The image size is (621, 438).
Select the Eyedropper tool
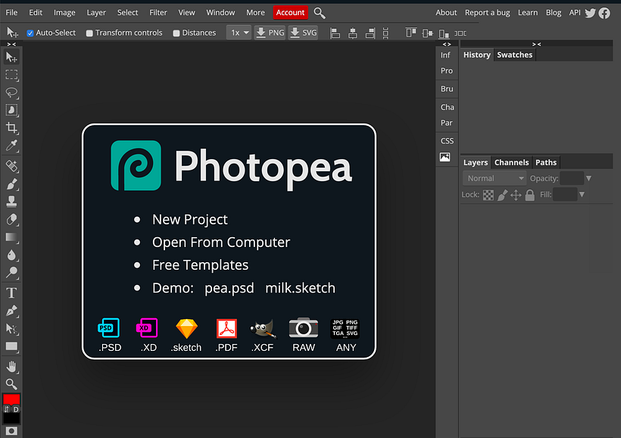[x=11, y=145]
